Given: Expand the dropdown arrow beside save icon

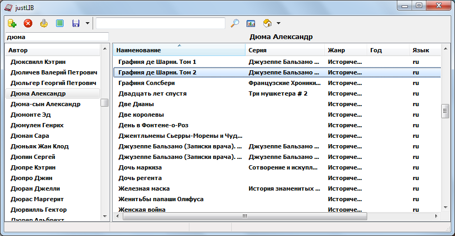Looking at the screenshot, I should (x=87, y=23).
